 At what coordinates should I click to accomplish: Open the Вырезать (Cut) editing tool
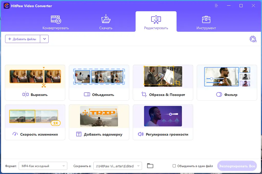pyautogui.click(x=35, y=82)
